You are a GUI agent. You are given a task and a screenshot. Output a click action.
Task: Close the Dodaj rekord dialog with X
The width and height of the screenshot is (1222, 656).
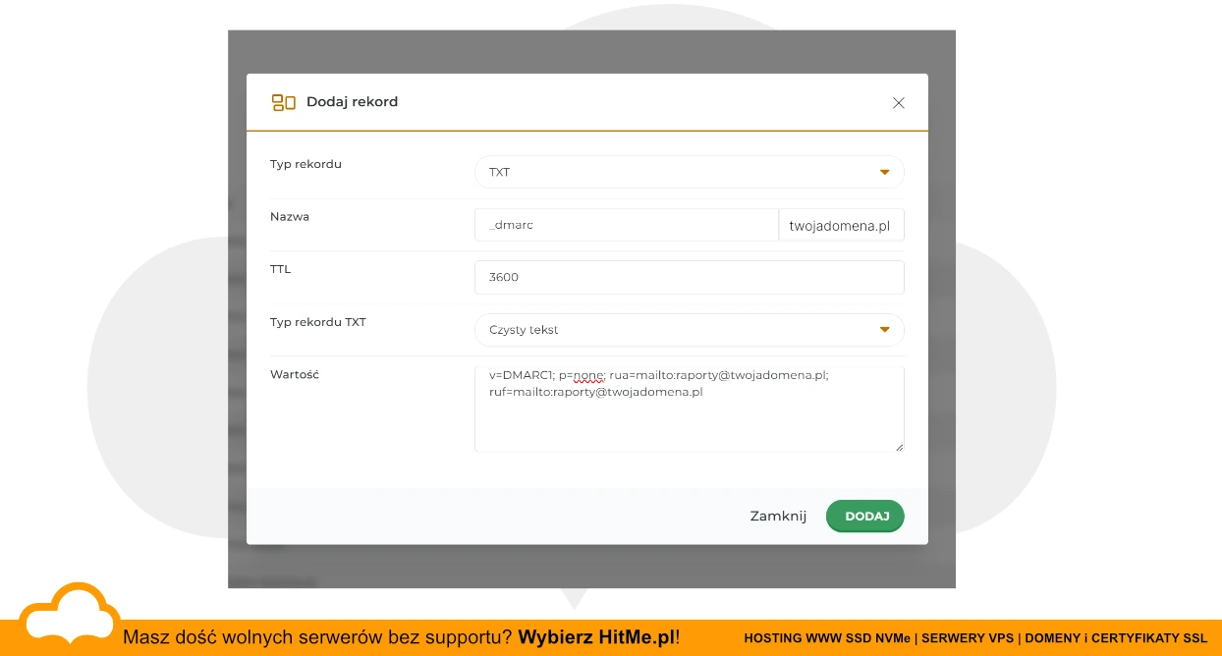tap(898, 103)
